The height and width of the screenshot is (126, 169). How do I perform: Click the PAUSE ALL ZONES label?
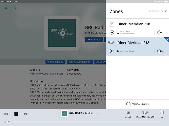coord(140,104)
